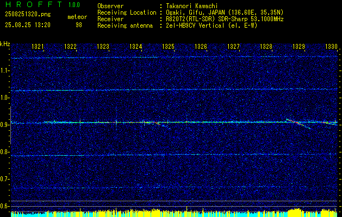The height and width of the screenshot is (217, 342).
Task: Click the 1326 time marker
Action: (201, 46)
